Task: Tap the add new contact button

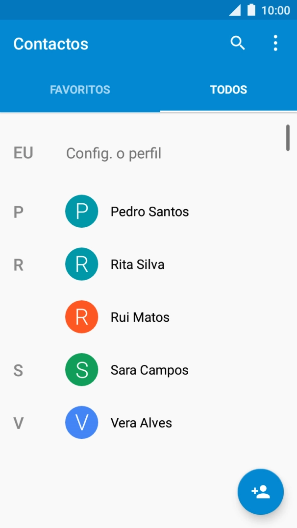Action: tap(260, 492)
